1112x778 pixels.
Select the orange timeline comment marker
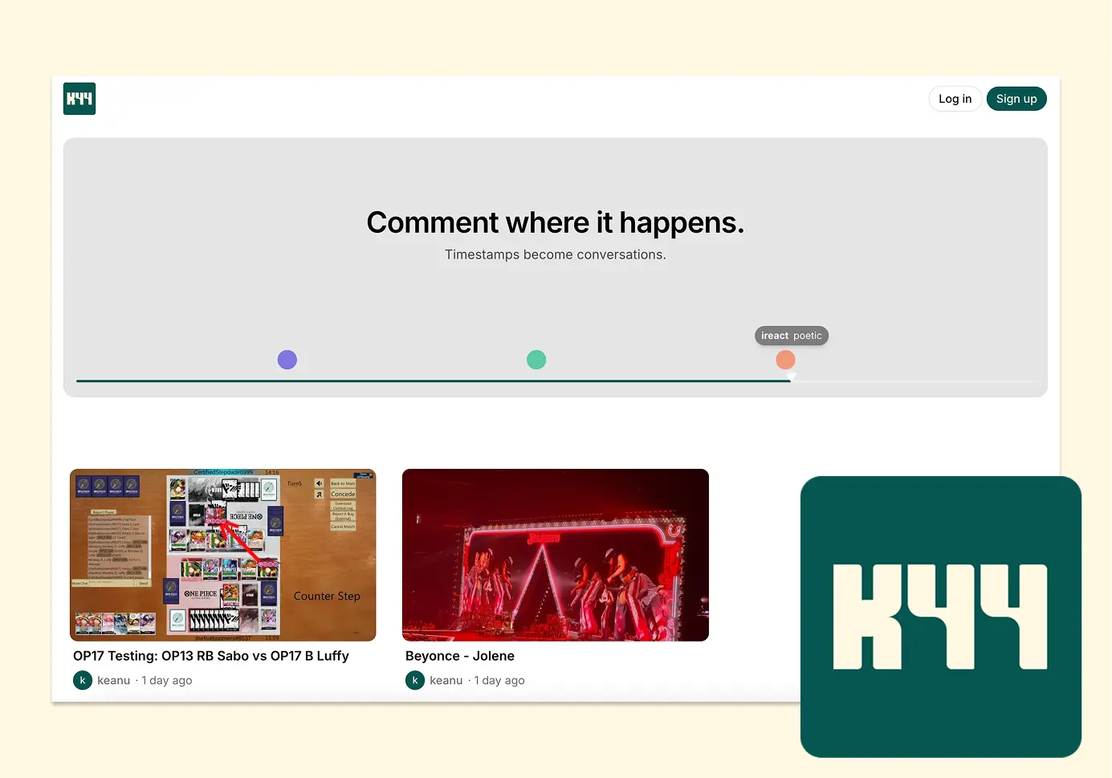786,360
